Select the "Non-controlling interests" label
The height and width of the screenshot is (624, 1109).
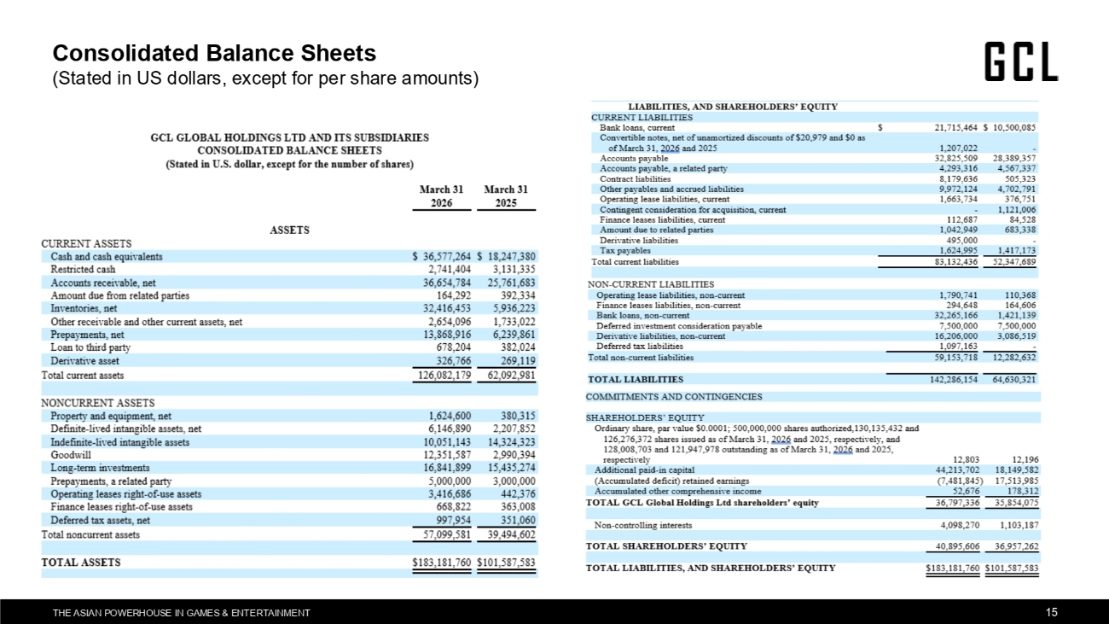tap(644, 524)
